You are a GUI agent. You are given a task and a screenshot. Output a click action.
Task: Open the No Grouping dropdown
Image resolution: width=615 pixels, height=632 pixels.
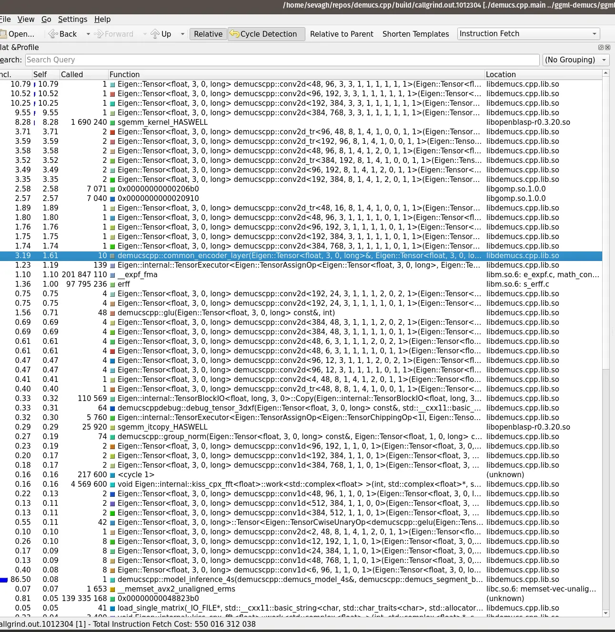pos(576,60)
